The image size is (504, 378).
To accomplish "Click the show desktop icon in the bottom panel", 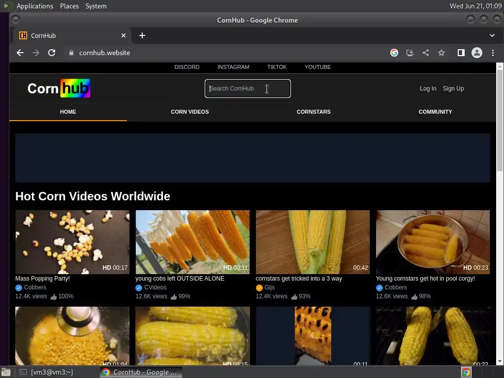I will [6, 372].
